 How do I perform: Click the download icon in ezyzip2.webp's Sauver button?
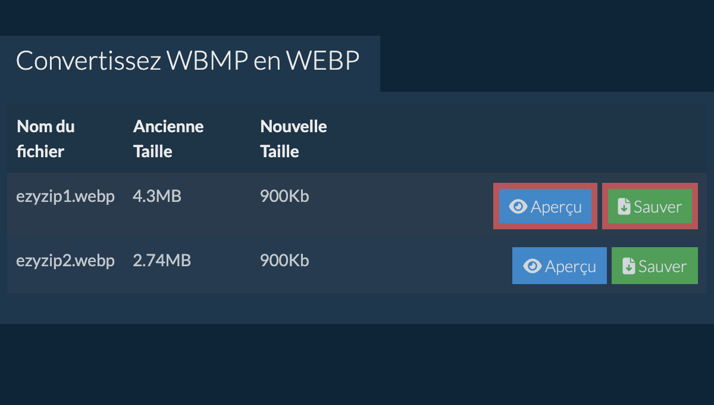[x=629, y=266]
